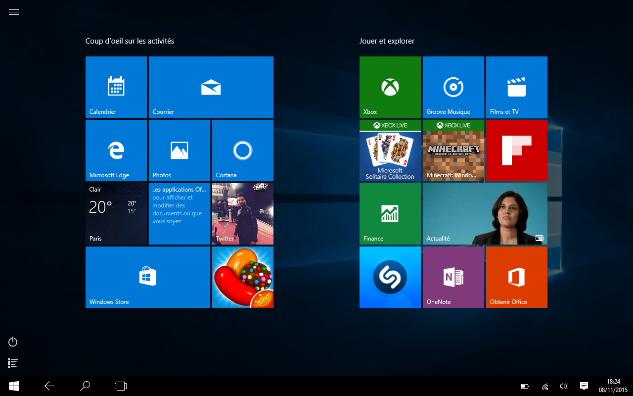Open the Twitter tile
This screenshot has height=396, width=633.
tap(243, 214)
